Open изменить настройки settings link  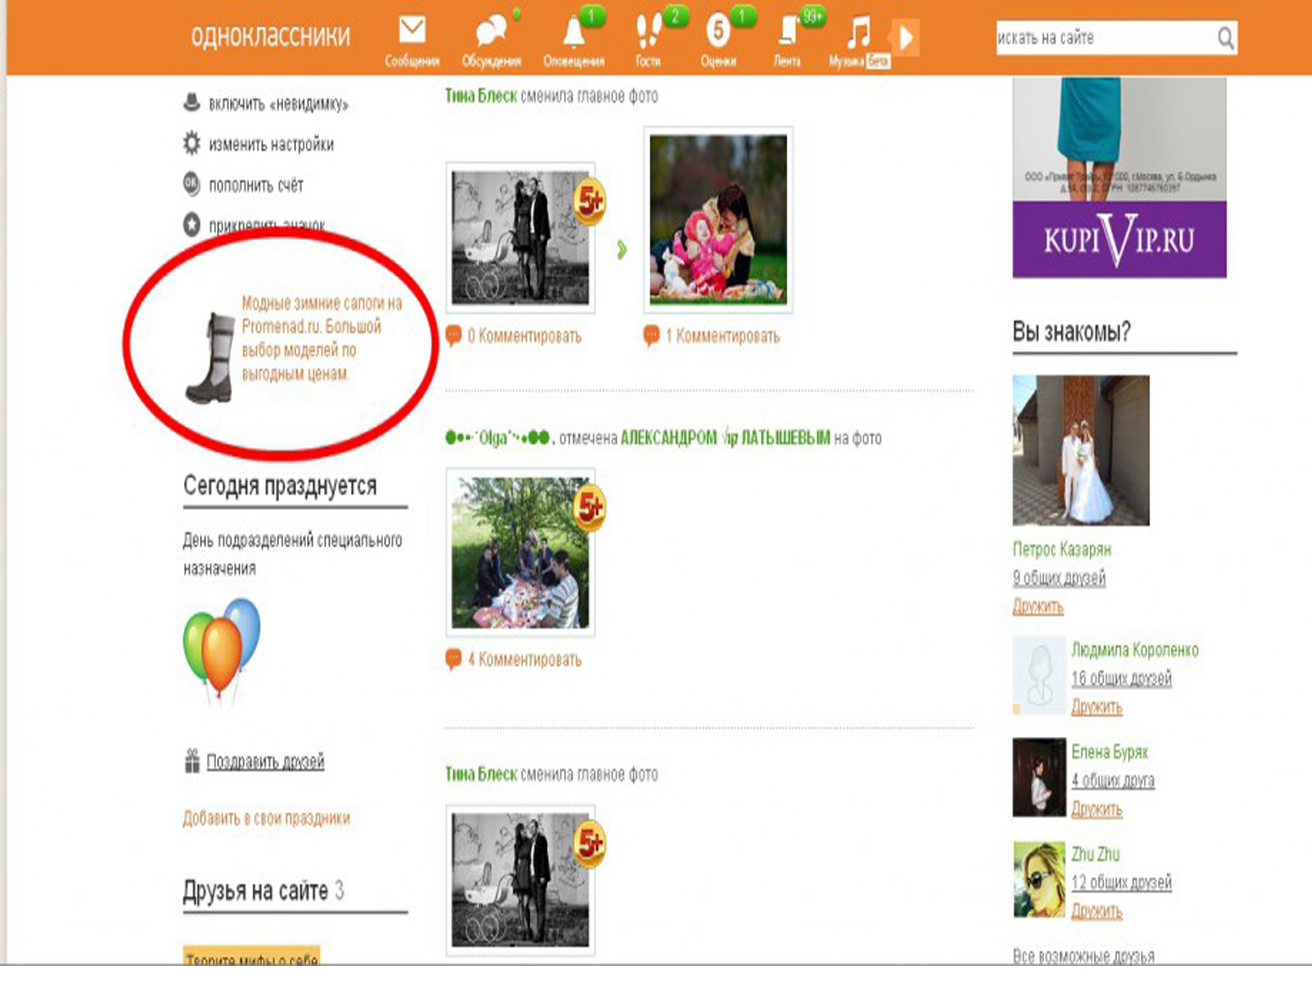pos(271,145)
